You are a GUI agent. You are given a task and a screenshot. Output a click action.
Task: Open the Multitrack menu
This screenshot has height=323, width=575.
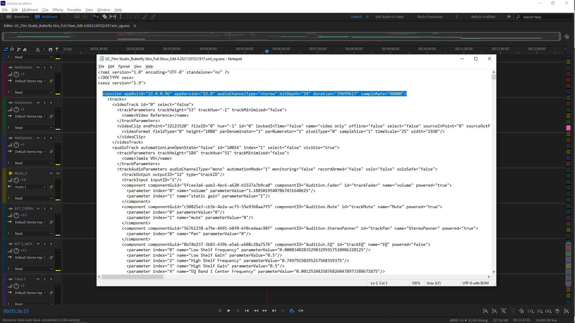pyautogui.click(x=30, y=10)
